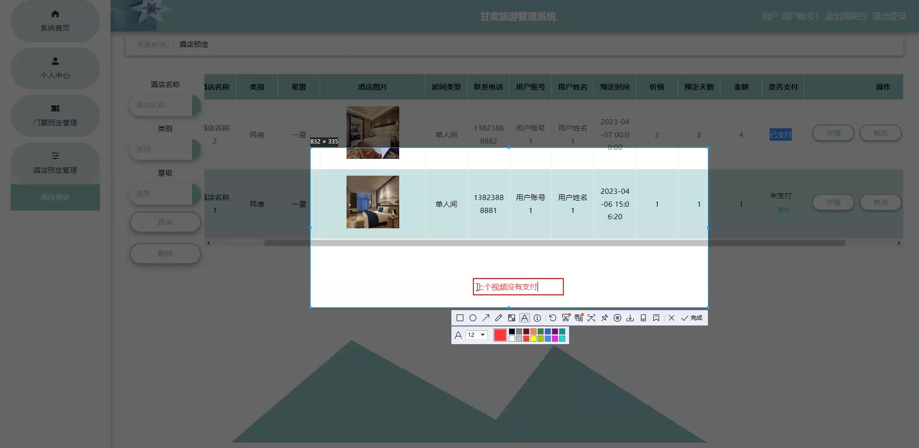Image resolution: width=919 pixels, height=448 pixels.
Task: Select the rectangle drawing tool
Action: (x=460, y=318)
